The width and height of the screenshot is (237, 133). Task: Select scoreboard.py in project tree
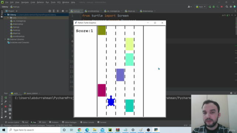[x=17, y=36]
